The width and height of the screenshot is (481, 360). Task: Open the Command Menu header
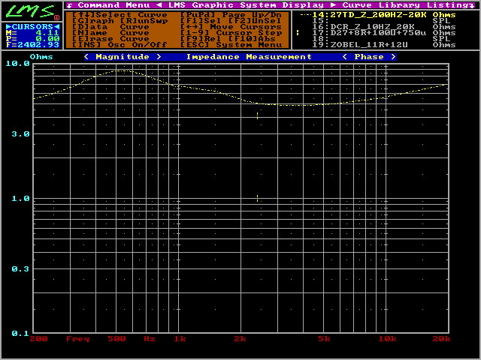click(x=113, y=5)
